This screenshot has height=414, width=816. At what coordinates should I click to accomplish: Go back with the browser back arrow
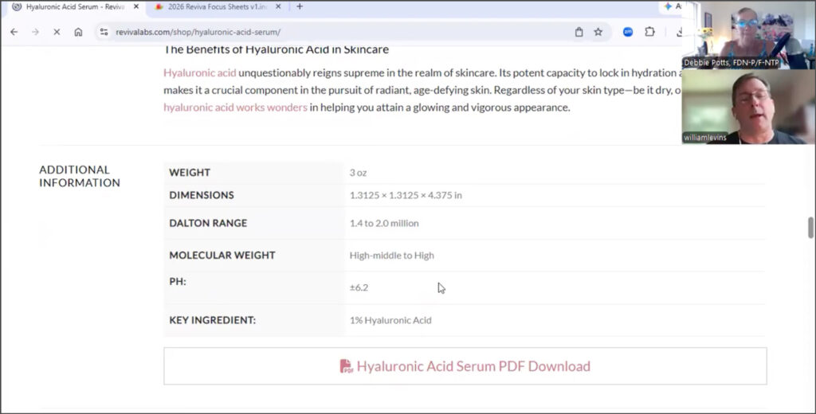point(14,32)
